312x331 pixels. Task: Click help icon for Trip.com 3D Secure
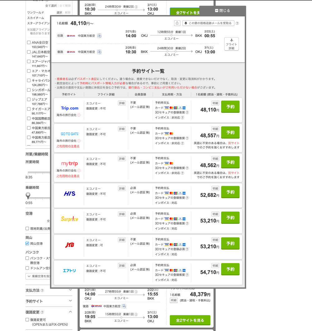tap(187, 113)
